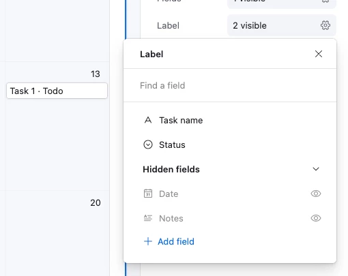Click the Find a field search box

click(x=230, y=86)
